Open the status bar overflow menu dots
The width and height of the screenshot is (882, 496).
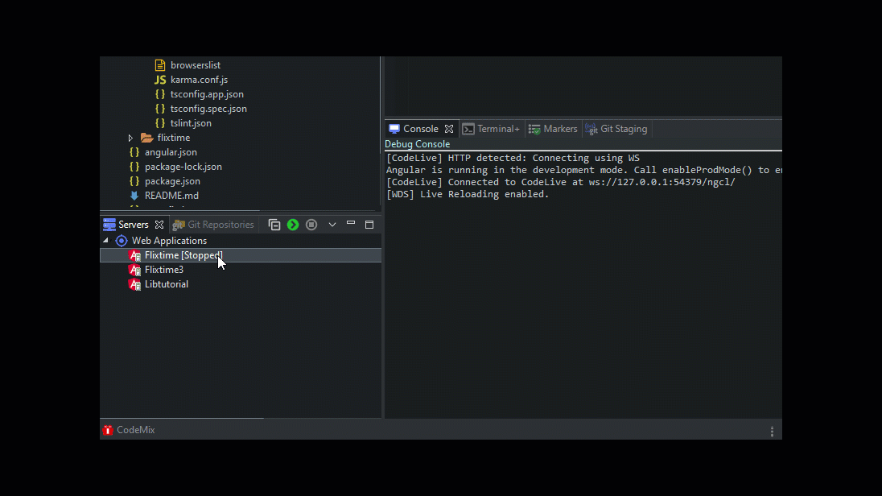772,430
